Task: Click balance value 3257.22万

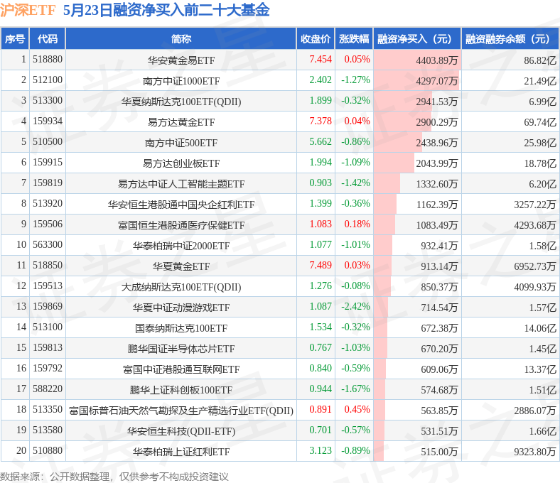Action: click(534, 205)
